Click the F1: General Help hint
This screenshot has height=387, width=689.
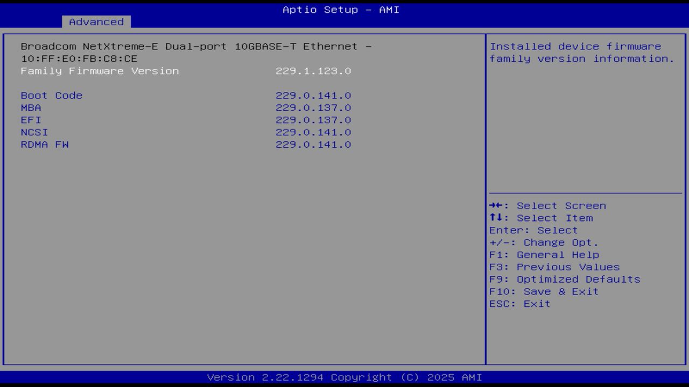click(544, 254)
